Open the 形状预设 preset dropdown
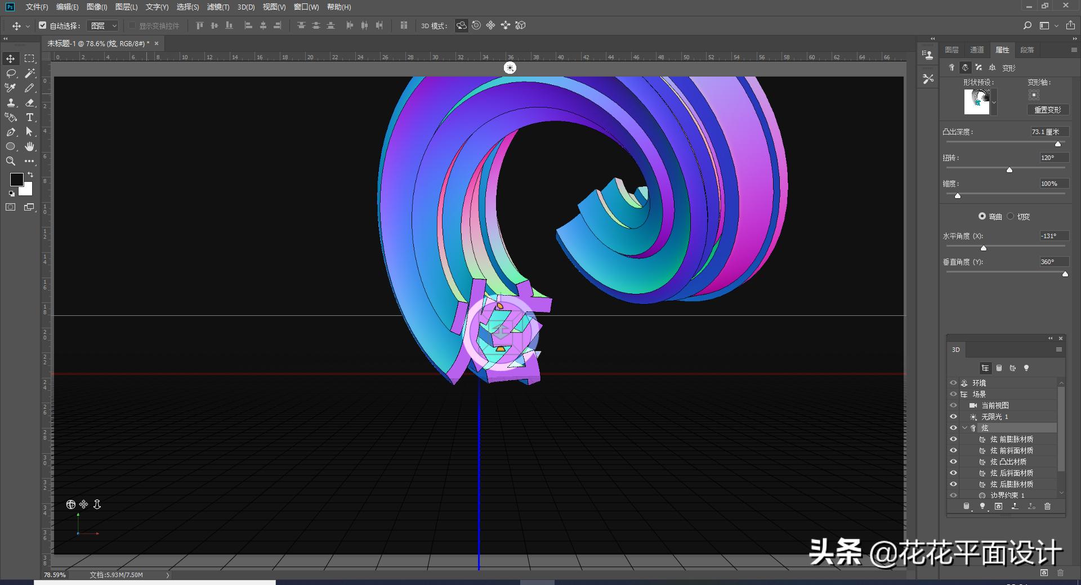Viewport: 1081px width, 585px height. pyautogui.click(x=994, y=102)
